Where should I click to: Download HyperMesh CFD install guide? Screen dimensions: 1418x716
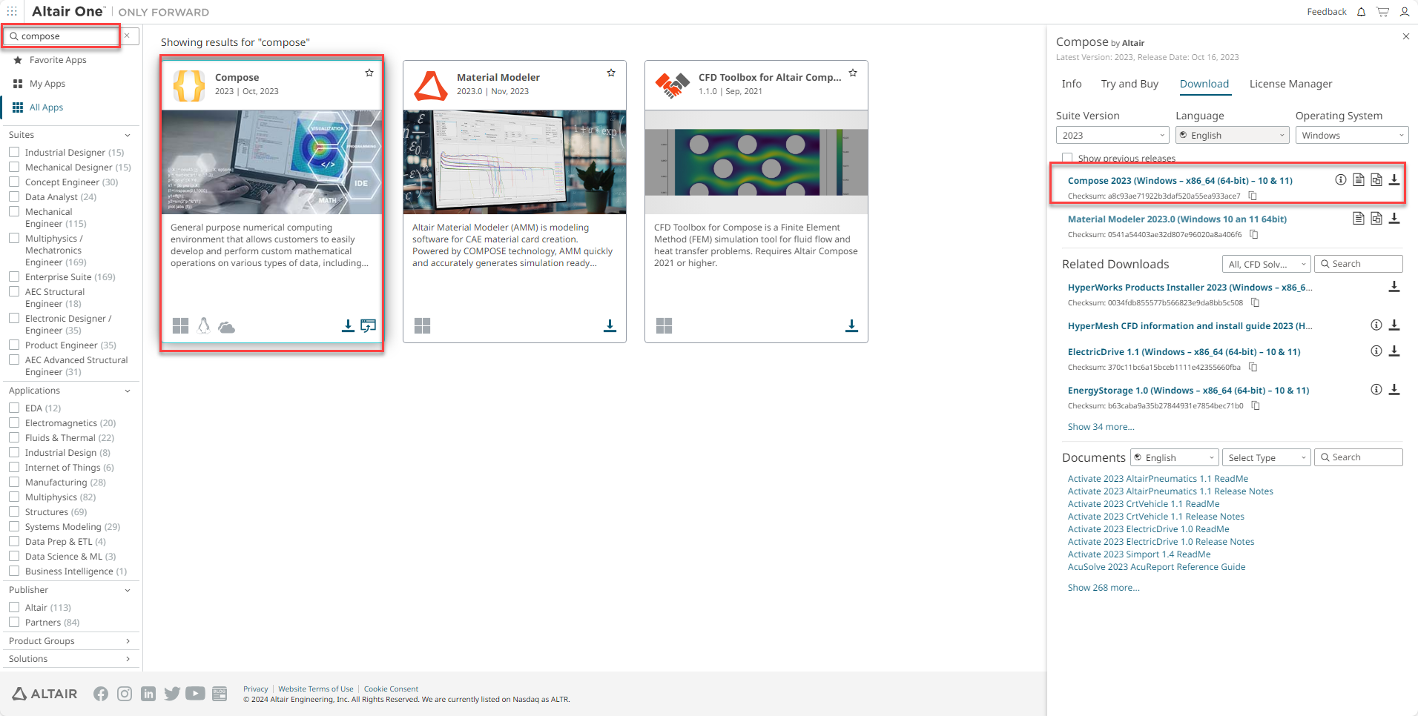pyautogui.click(x=1394, y=325)
